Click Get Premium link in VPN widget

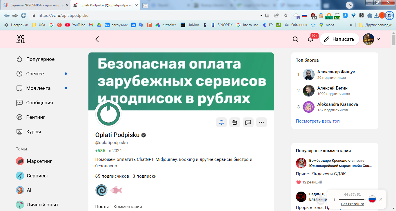[x=353, y=204]
